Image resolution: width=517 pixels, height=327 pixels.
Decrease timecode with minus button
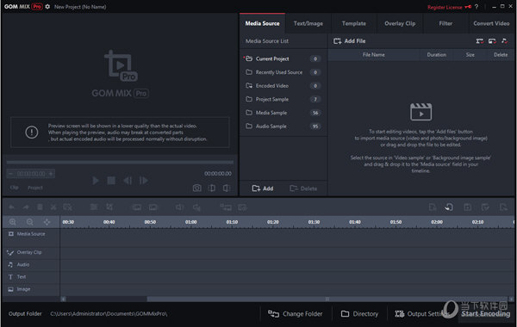[x=10, y=174]
